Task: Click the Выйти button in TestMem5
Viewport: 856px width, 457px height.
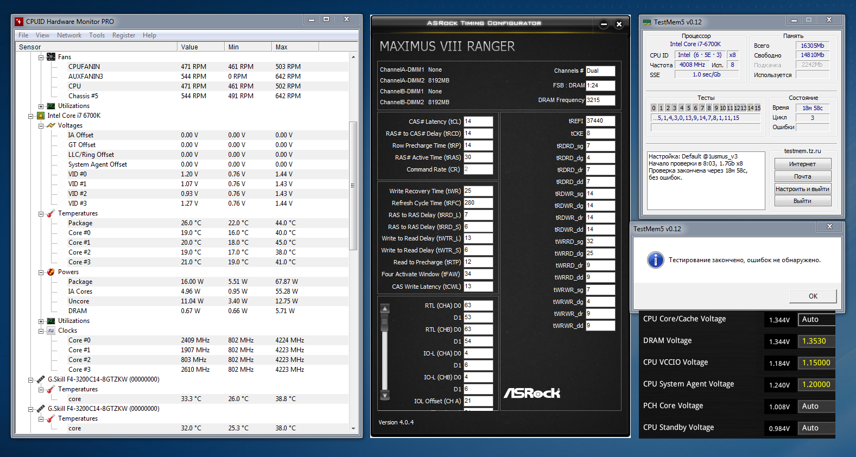Action: pyautogui.click(x=802, y=201)
